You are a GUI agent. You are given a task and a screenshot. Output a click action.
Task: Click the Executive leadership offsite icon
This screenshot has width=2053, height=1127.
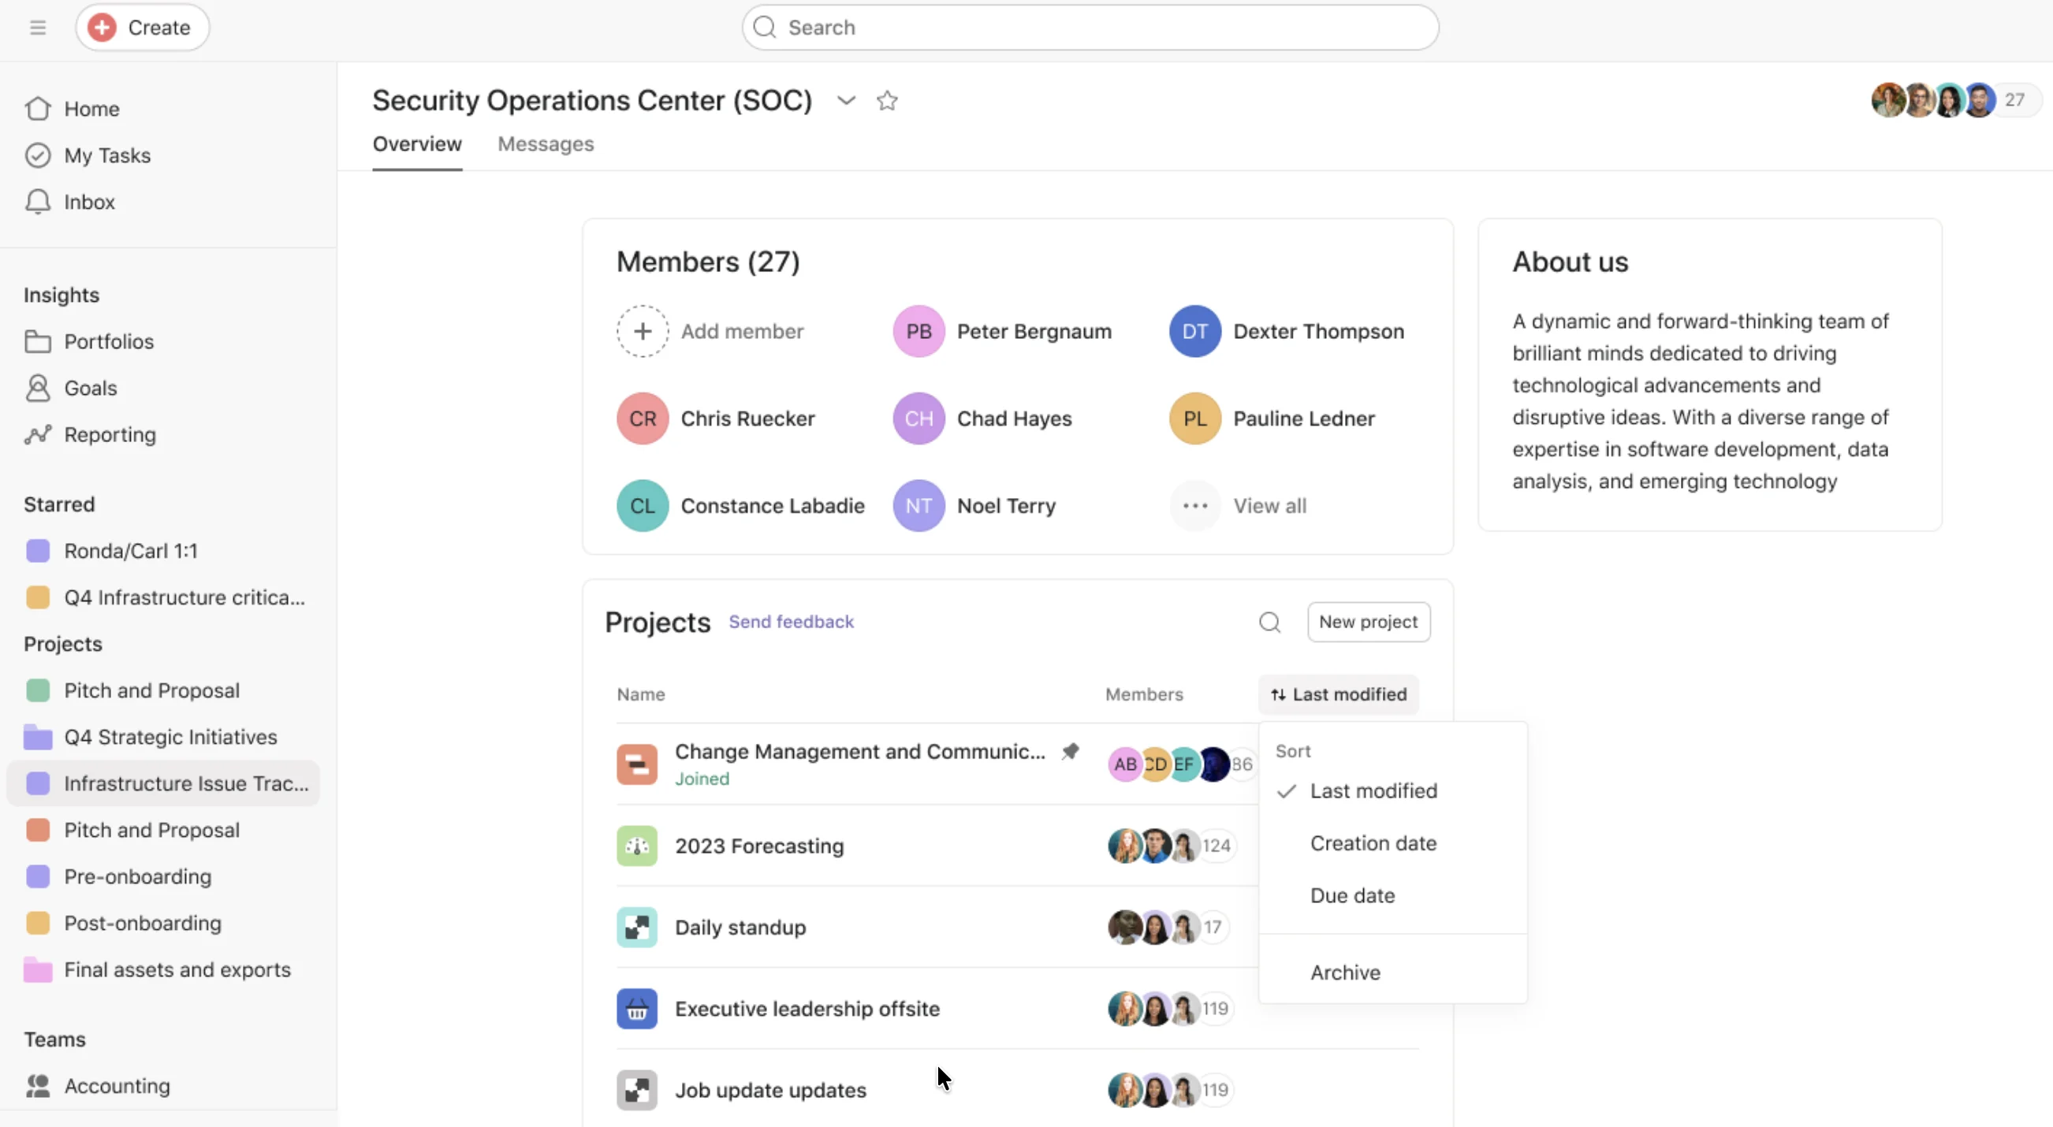pyautogui.click(x=637, y=1009)
